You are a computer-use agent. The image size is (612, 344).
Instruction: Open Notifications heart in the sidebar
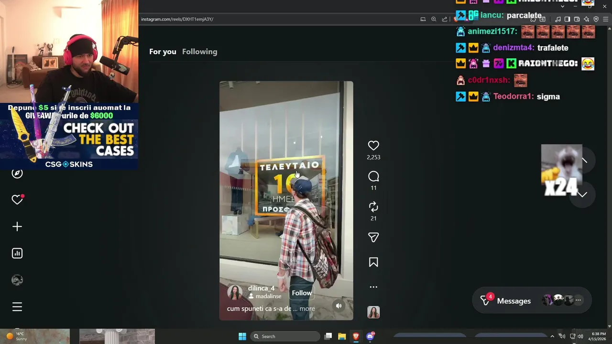pos(17,200)
